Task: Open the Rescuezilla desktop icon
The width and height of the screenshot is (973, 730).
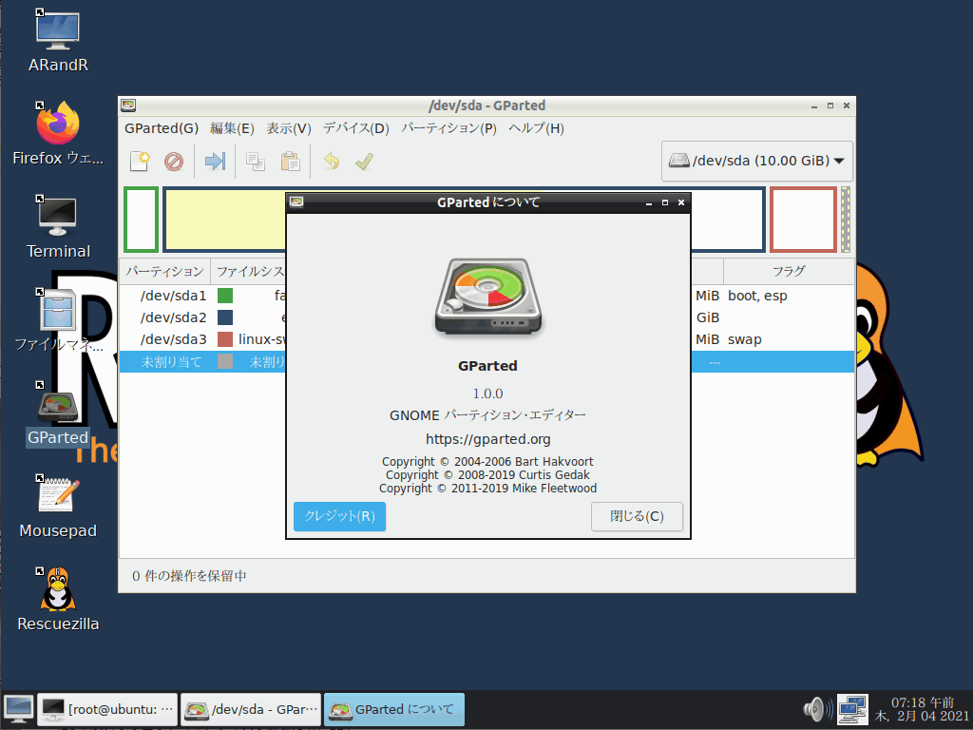Action: [x=58, y=600]
